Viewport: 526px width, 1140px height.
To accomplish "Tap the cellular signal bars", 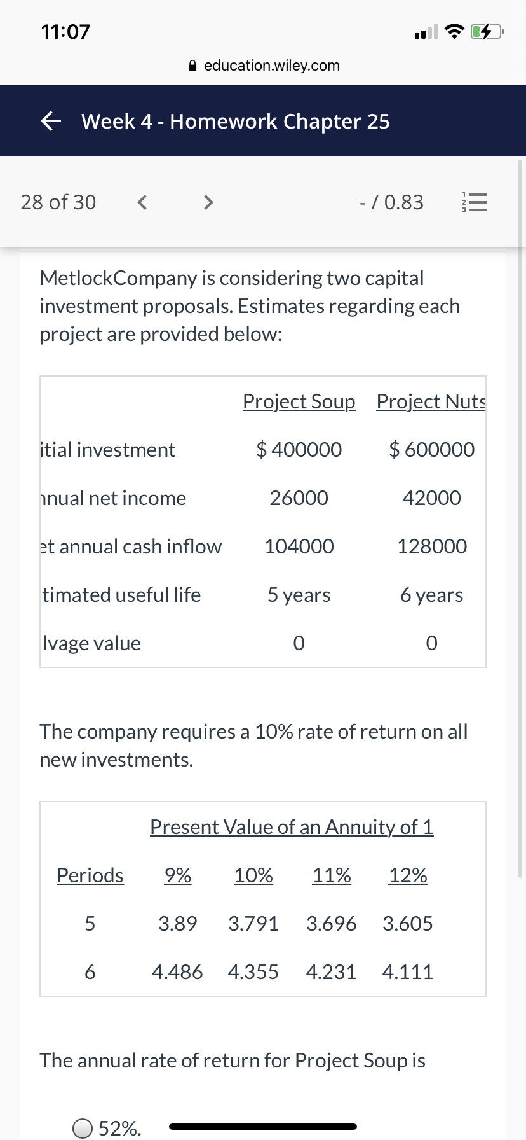I will 426,32.
